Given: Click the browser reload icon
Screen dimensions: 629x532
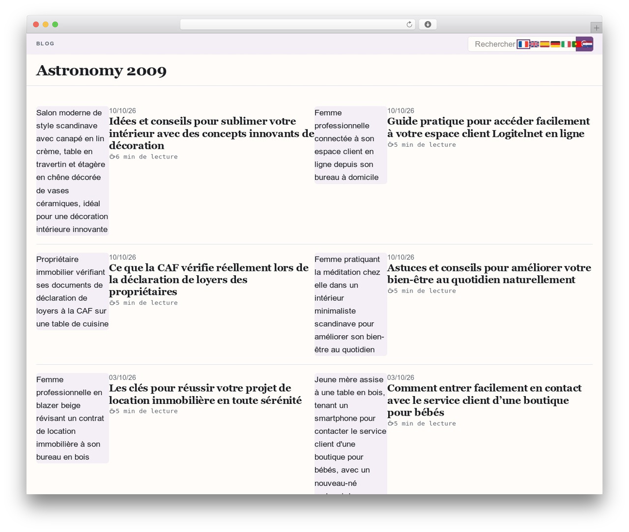Looking at the screenshot, I should coord(409,25).
